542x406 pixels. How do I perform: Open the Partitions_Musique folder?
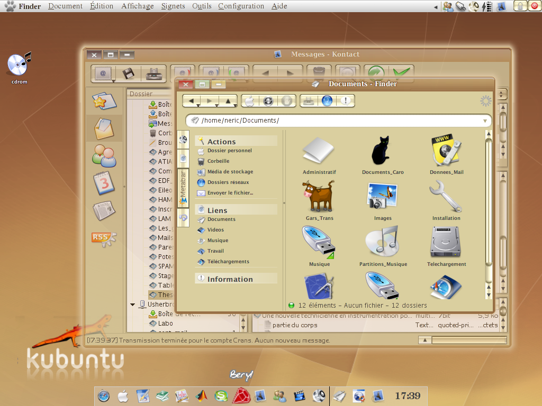click(x=383, y=246)
